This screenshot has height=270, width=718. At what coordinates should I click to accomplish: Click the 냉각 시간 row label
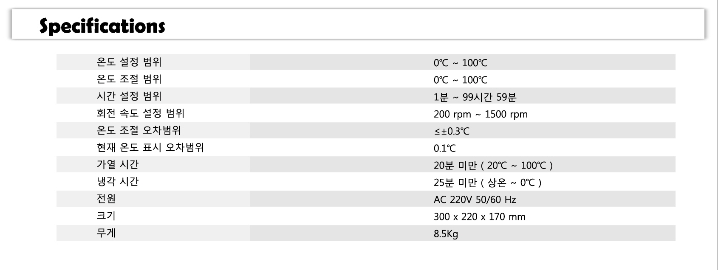coord(118,181)
